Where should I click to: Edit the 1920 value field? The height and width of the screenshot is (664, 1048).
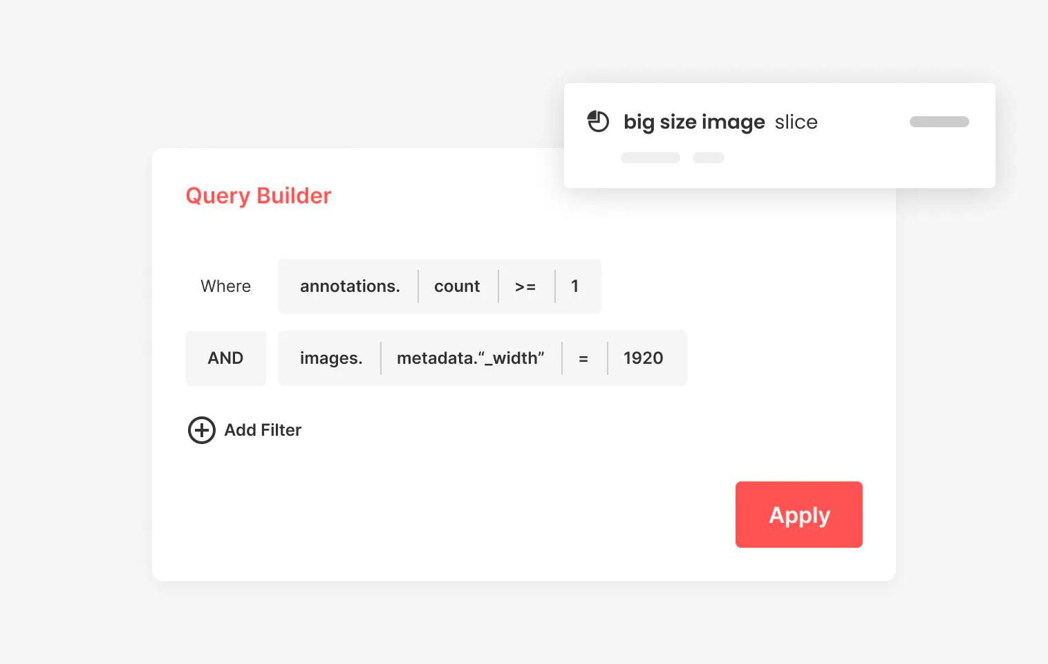[x=644, y=358]
